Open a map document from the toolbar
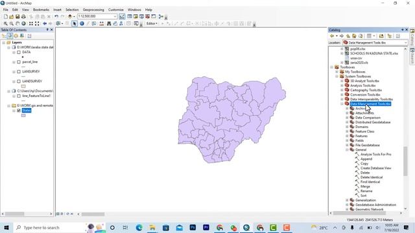415x233 pixels. (12, 16)
